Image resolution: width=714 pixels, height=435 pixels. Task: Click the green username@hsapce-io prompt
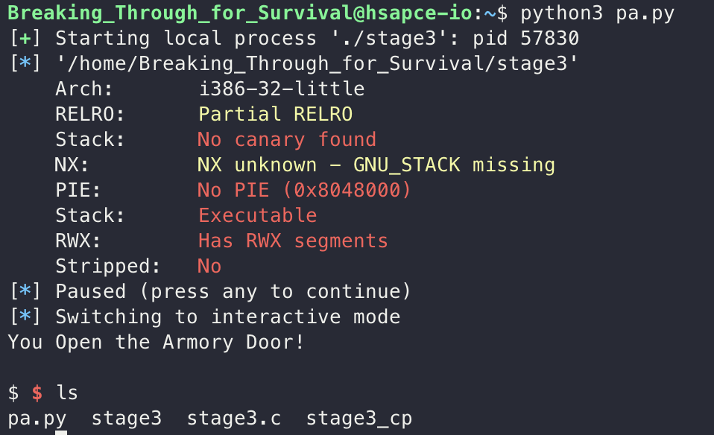coord(240,13)
